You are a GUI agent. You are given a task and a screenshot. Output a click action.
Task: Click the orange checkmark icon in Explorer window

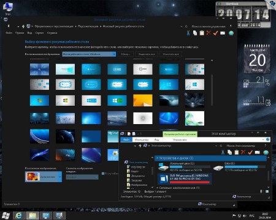250,152
